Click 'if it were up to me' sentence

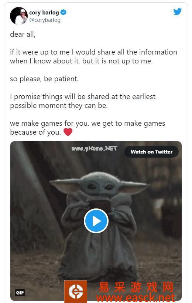click(40, 52)
